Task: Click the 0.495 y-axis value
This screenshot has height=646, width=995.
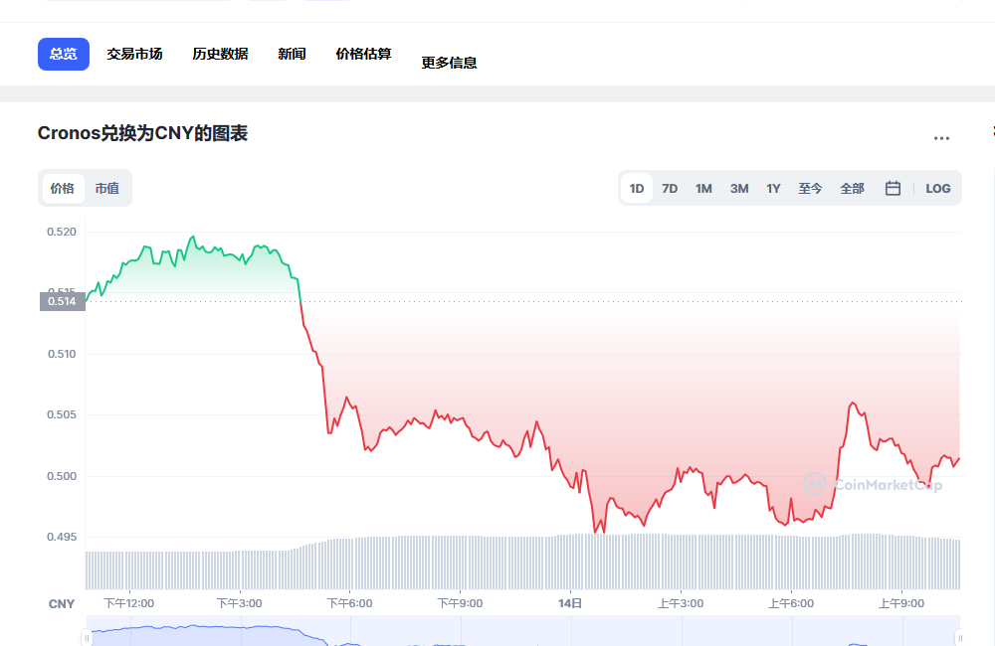Action: pos(62,538)
